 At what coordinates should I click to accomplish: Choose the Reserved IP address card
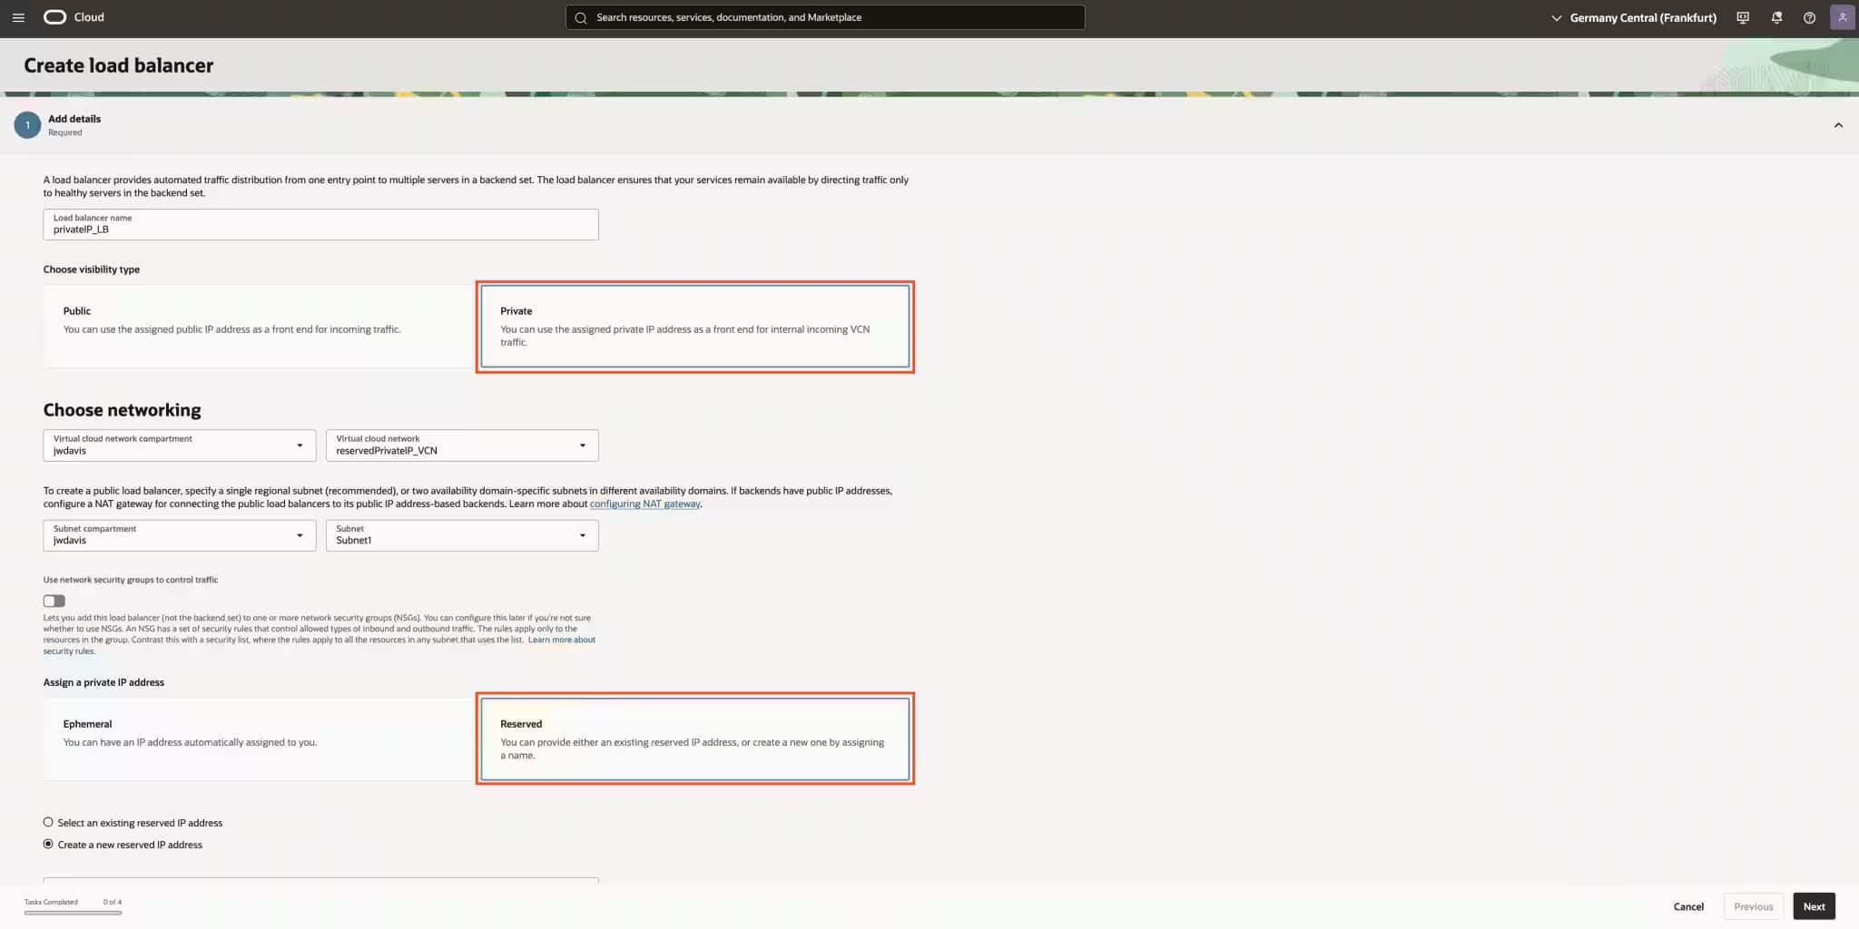tap(695, 738)
